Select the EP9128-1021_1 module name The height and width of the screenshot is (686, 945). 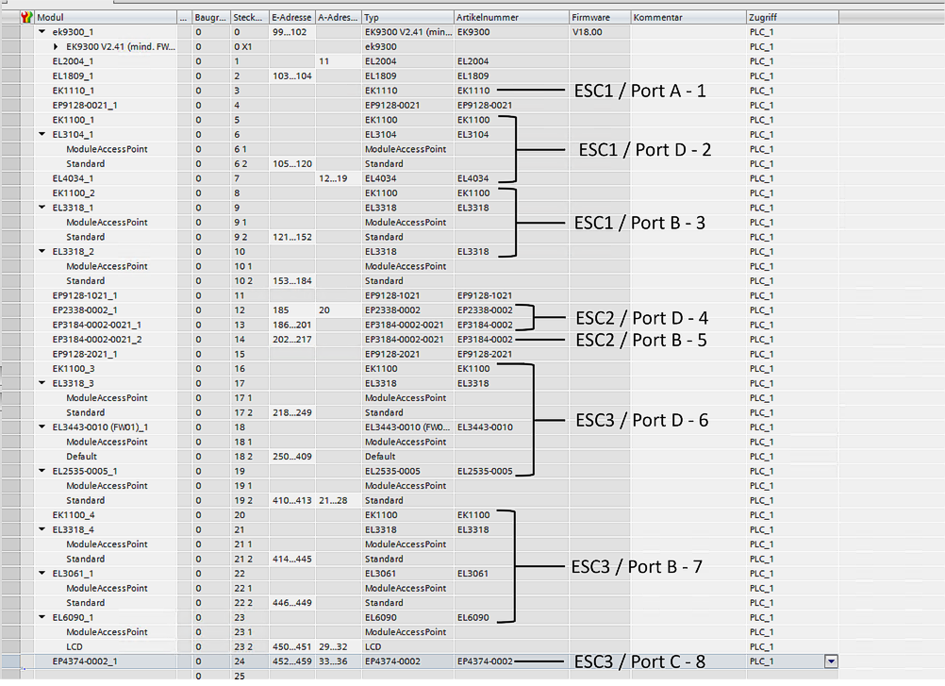coord(85,295)
